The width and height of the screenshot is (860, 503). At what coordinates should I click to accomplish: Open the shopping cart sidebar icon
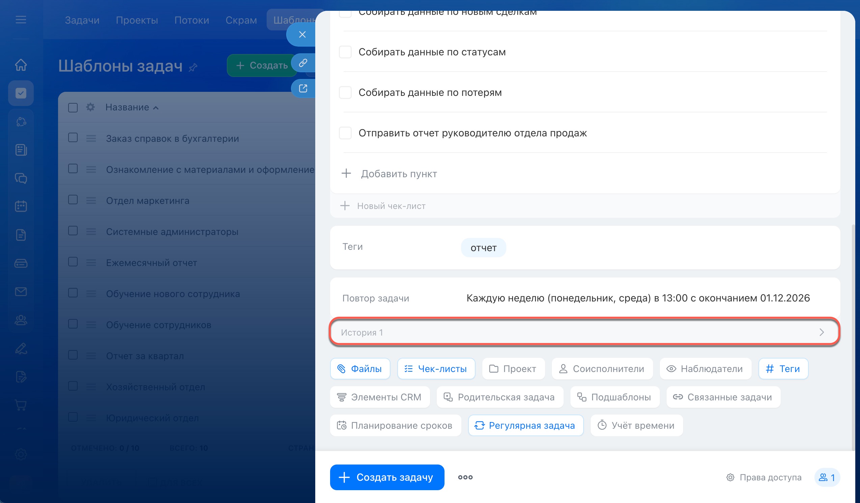(x=21, y=405)
